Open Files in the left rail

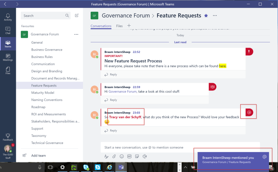coord(8,70)
